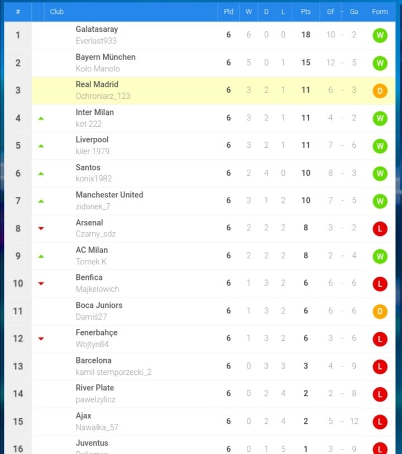Image resolution: width=402 pixels, height=454 pixels.
Task: Sort table by the Club column header
Action: tap(56, 12)
